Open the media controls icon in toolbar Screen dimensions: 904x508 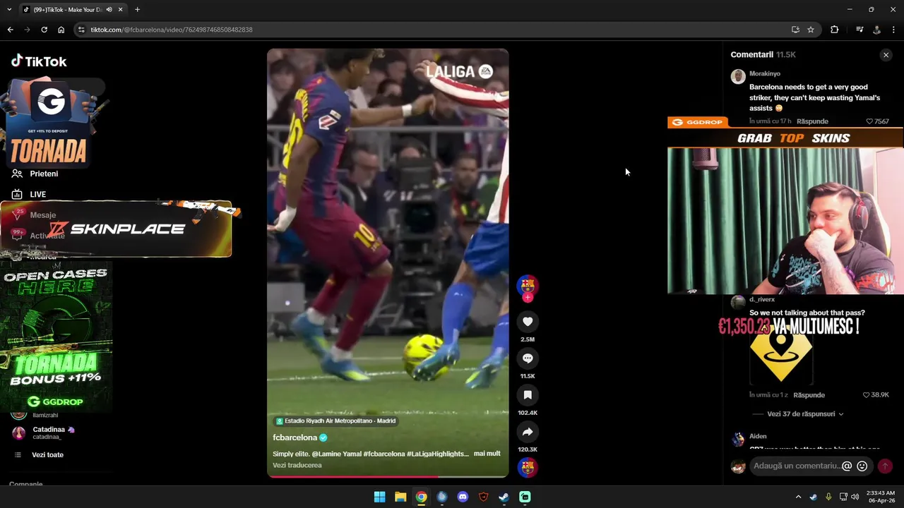860,30
